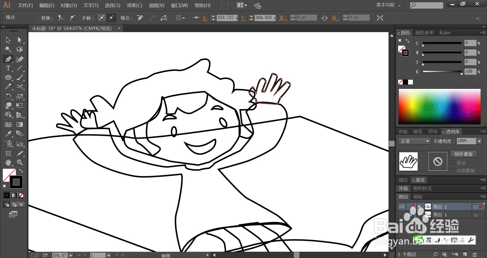The height and width of the screenshot is (258, 487).
Task: Open blend mode 正常 dropdown
Action: coord(414,141)
